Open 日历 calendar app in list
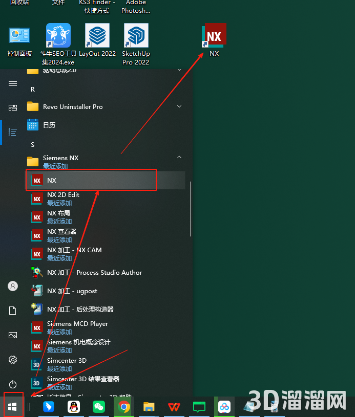Image resolution: width=355 pixels, height=417 pixels. [49, 125]
